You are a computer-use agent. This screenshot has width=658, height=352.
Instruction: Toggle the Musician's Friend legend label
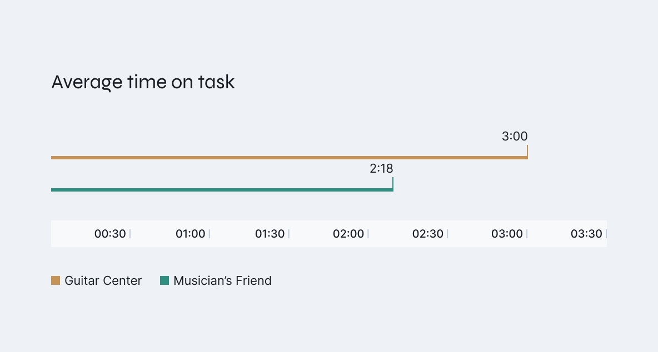coord(222,280)
